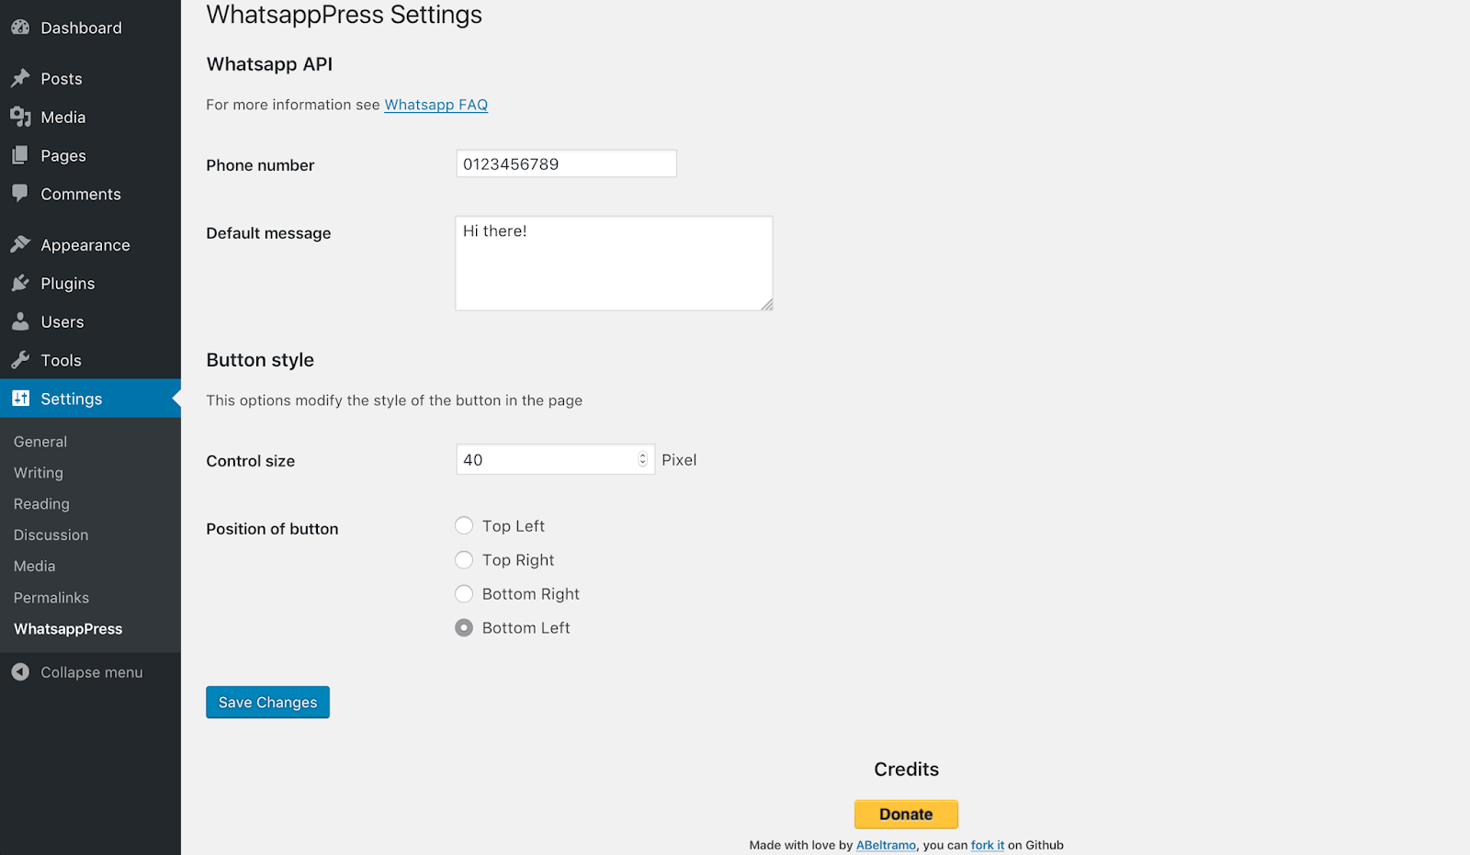This screenshot has width=1470, height=855.
Task: Follow the 'fork it' Github link
Action: tap(988, 845)
